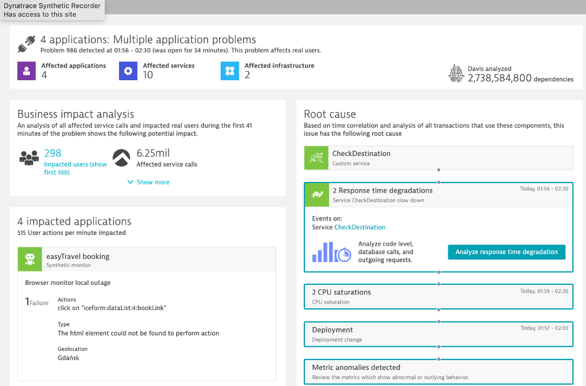The width and height of the screenshot is (586, 386).
Task: Expand the 2 CPU saturations section
Action: tap(438, 296)
